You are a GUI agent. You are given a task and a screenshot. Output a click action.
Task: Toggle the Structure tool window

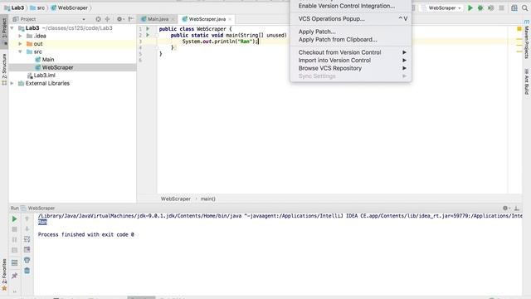click(x=4, y=70)
